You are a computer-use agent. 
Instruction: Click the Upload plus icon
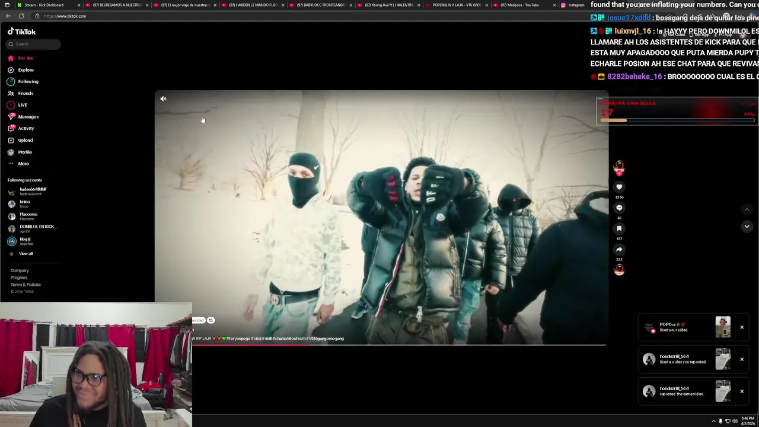point(11,140)
